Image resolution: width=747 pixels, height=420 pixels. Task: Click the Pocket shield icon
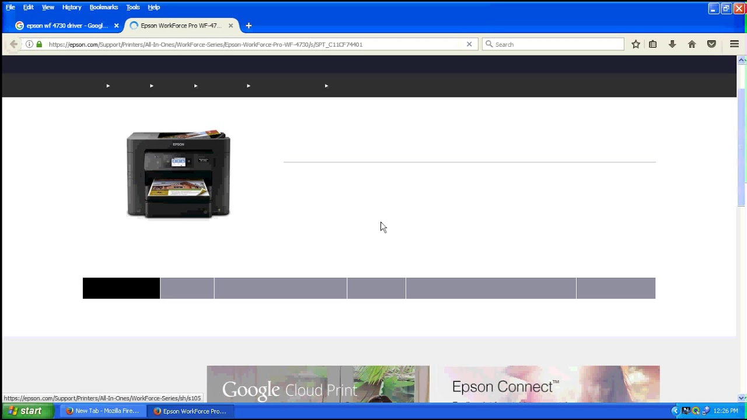711,44
